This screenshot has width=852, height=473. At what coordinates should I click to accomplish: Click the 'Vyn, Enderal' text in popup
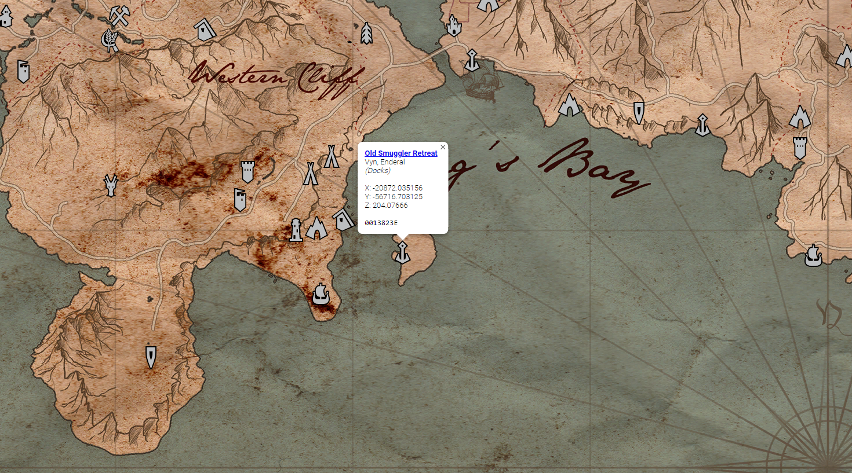click(385, 162)
